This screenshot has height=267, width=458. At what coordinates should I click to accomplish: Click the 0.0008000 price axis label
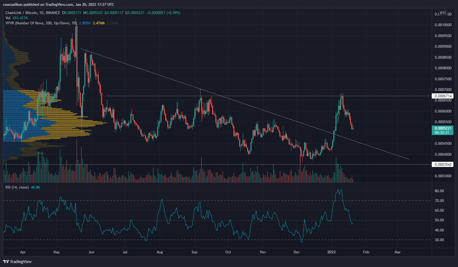click(443, 68)
